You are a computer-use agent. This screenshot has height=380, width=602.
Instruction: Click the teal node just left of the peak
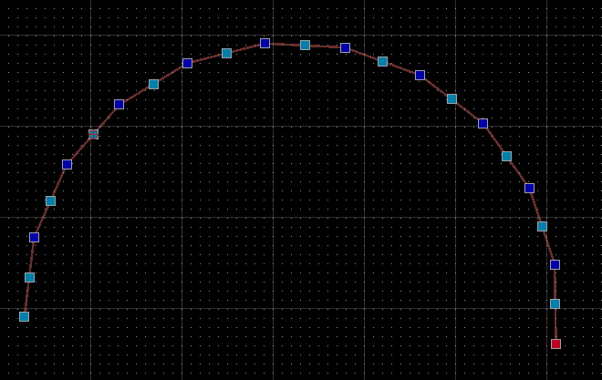pyautogui.click(x=226, y=53)
